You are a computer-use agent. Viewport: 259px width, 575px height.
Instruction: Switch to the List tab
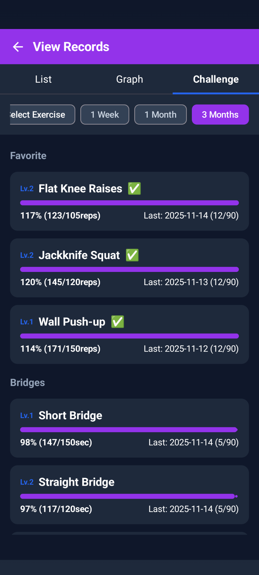pos(43,79)
